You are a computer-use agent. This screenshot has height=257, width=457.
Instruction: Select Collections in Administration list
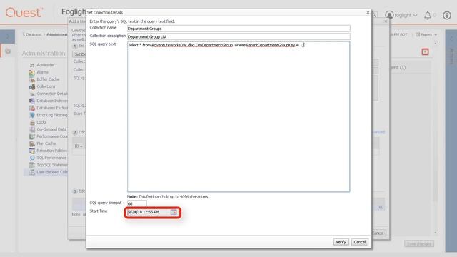tap(46, 86)
